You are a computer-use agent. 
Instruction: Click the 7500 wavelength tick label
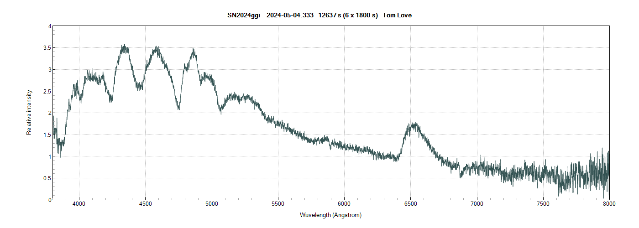(543, 204)
